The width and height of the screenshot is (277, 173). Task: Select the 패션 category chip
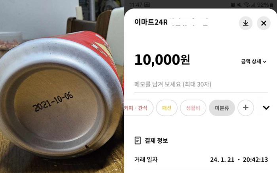[166, 108]
